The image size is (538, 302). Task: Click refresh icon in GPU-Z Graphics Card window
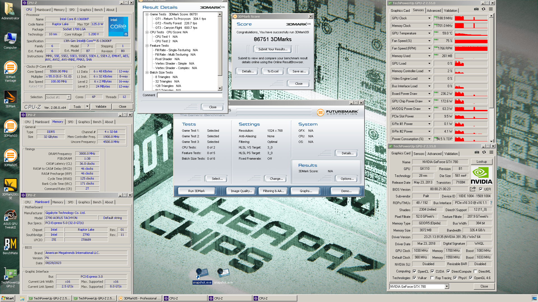click(x=484, y=152)
